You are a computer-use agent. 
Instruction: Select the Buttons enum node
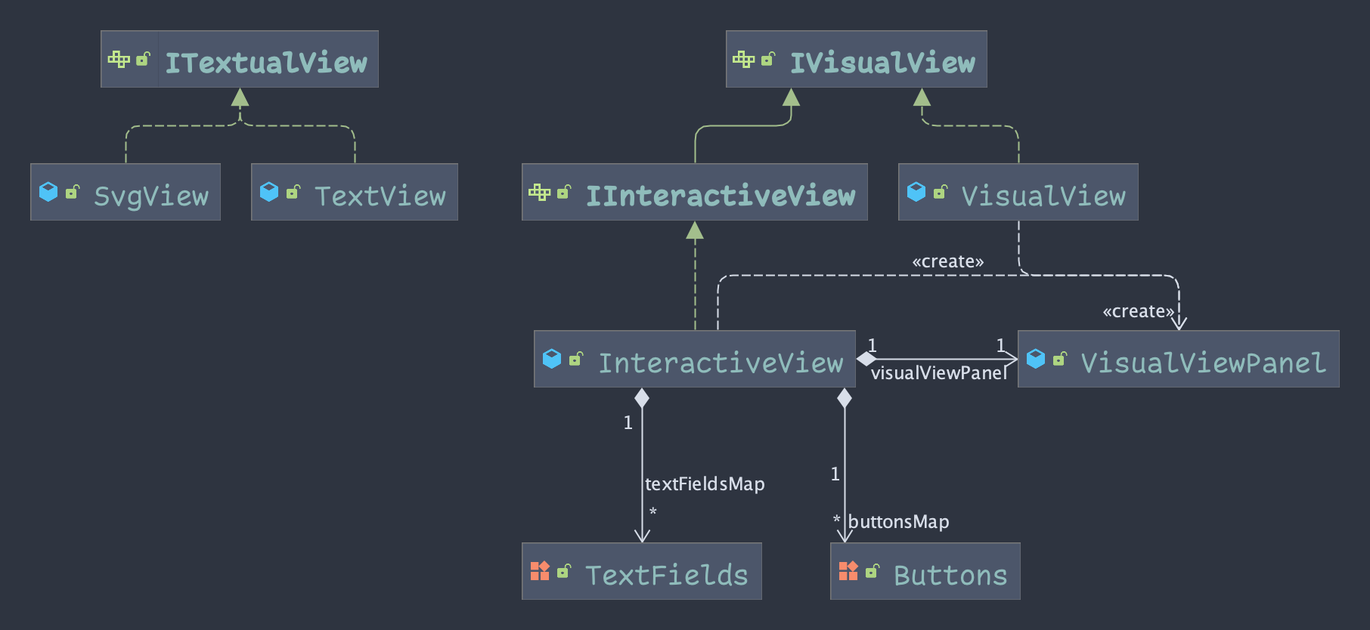(925, 571)
